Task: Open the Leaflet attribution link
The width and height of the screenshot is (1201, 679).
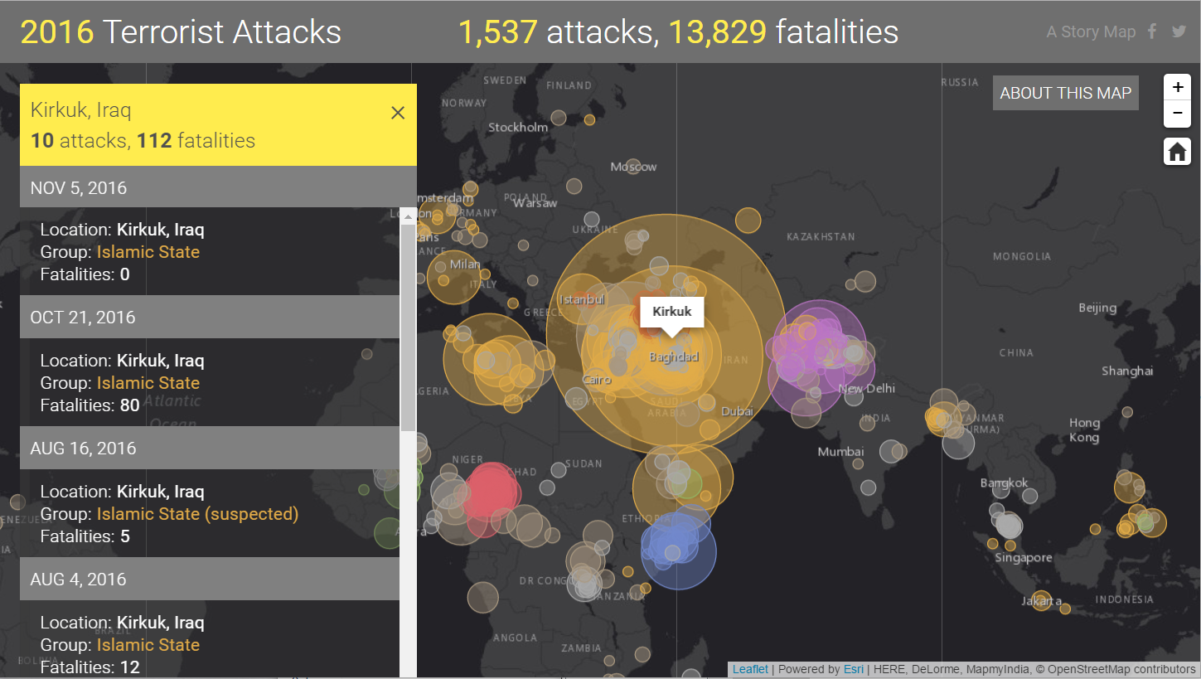Action: pos(750,669)
